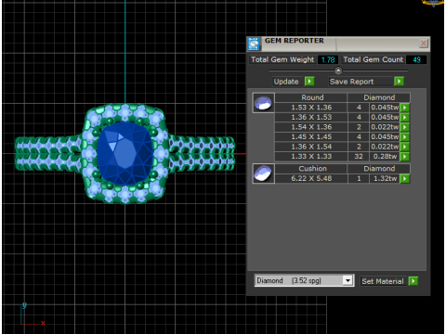
Task: Click the Set Material button label
Action: coord(383,281)
